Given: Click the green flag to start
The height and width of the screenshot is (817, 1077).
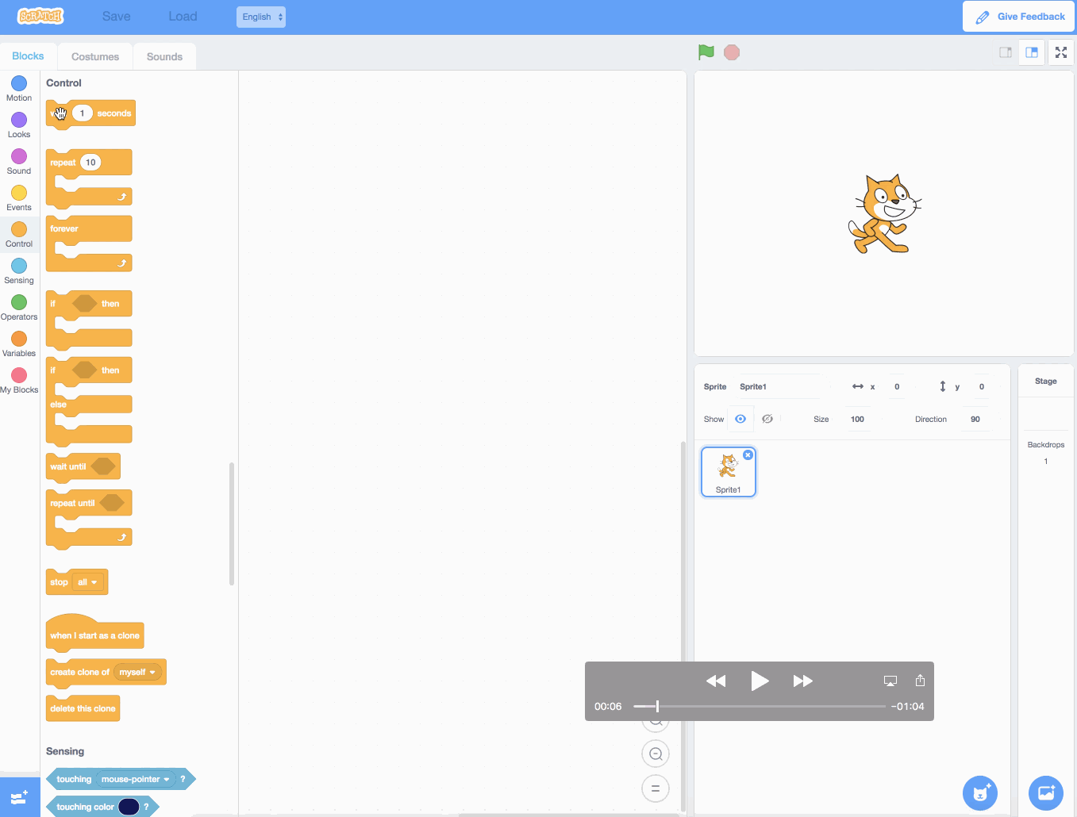Looking at the screenshot, I should click(x=706, y=52).
